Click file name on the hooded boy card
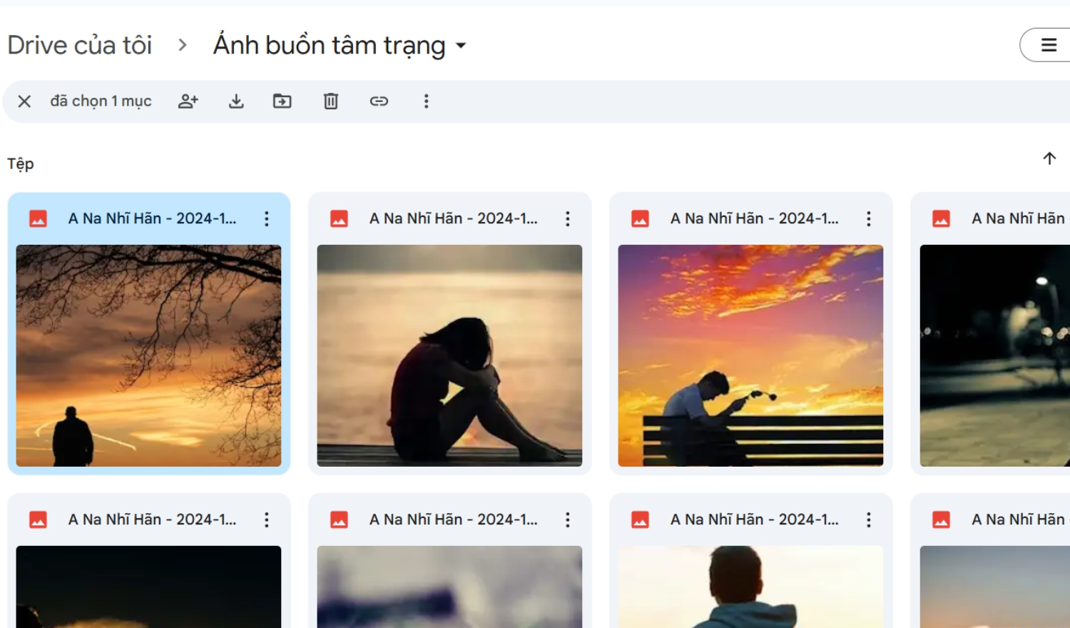The image size is (1070, 628). click(754, 520)
